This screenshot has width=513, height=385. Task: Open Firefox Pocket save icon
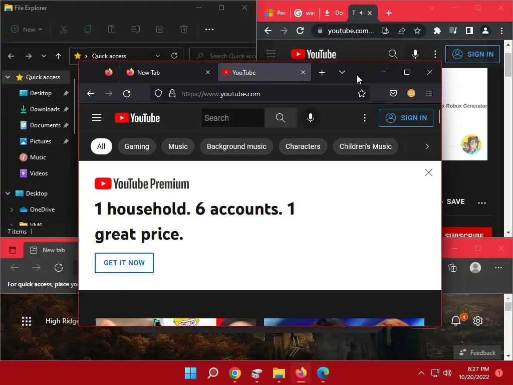point(393,94)
